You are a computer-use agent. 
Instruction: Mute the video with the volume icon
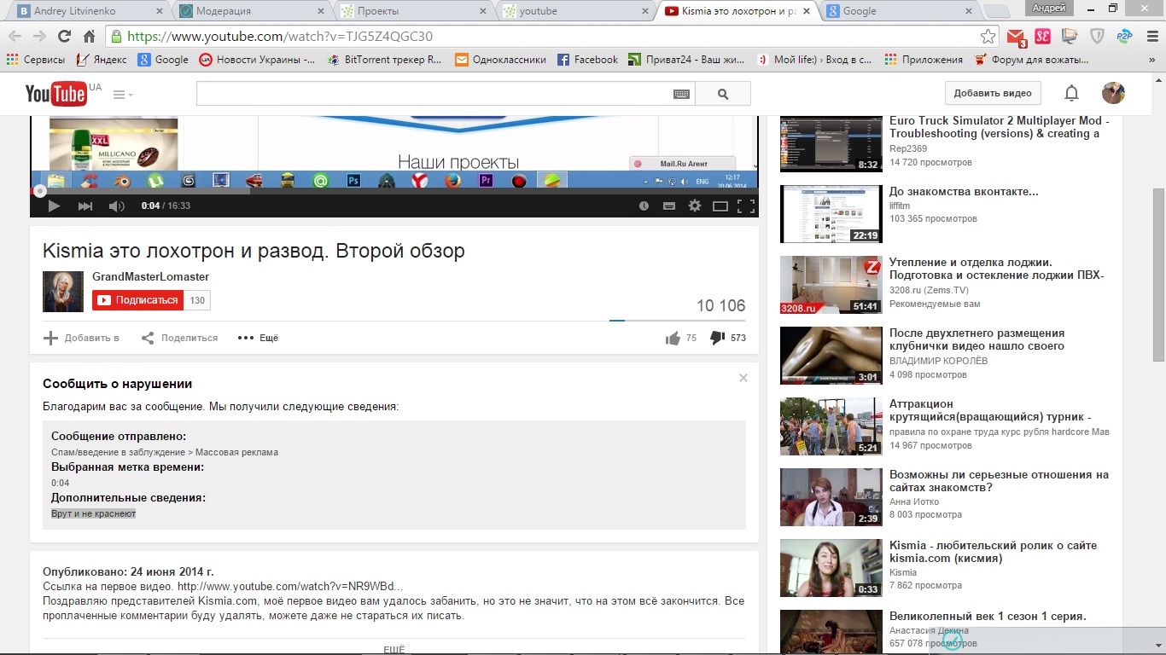tap(117, 206)
